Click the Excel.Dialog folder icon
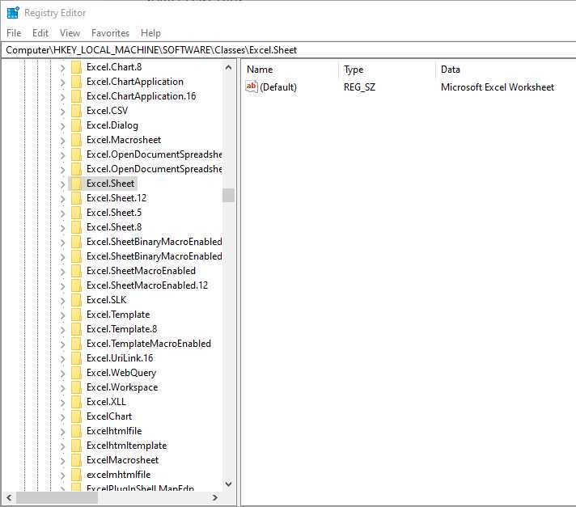 76,125
